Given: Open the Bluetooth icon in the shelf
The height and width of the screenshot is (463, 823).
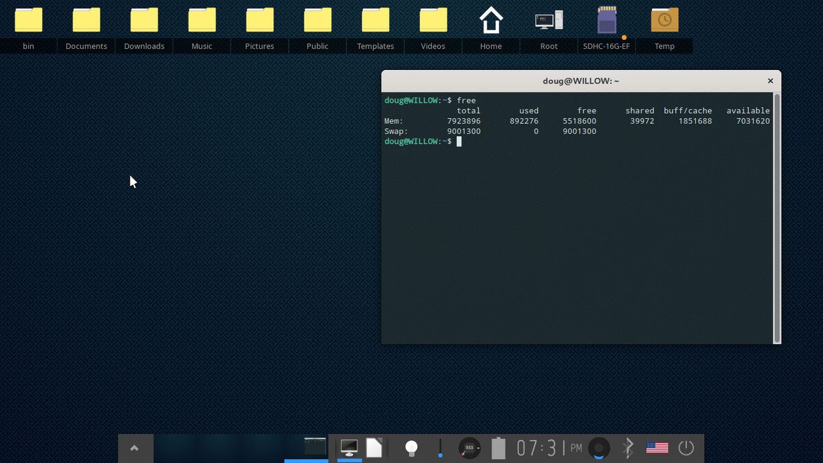Looking at the screenshot, I should pos(628,448).
